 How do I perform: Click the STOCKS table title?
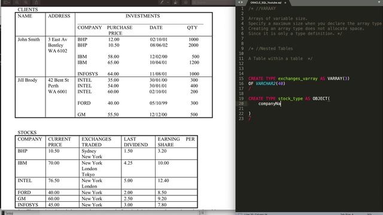27,133
